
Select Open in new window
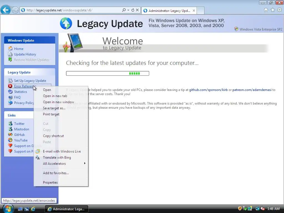61,102
